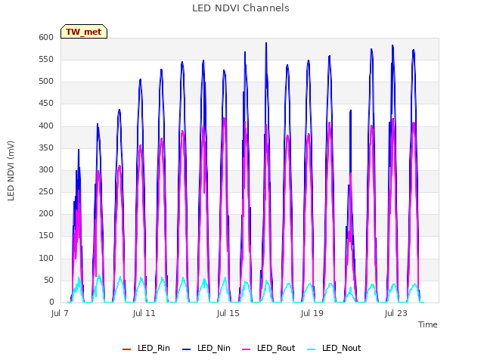484x363 pixels.
Task: Click the short blue peak near 435 mV after Jul 19
Action: (351, 110)
